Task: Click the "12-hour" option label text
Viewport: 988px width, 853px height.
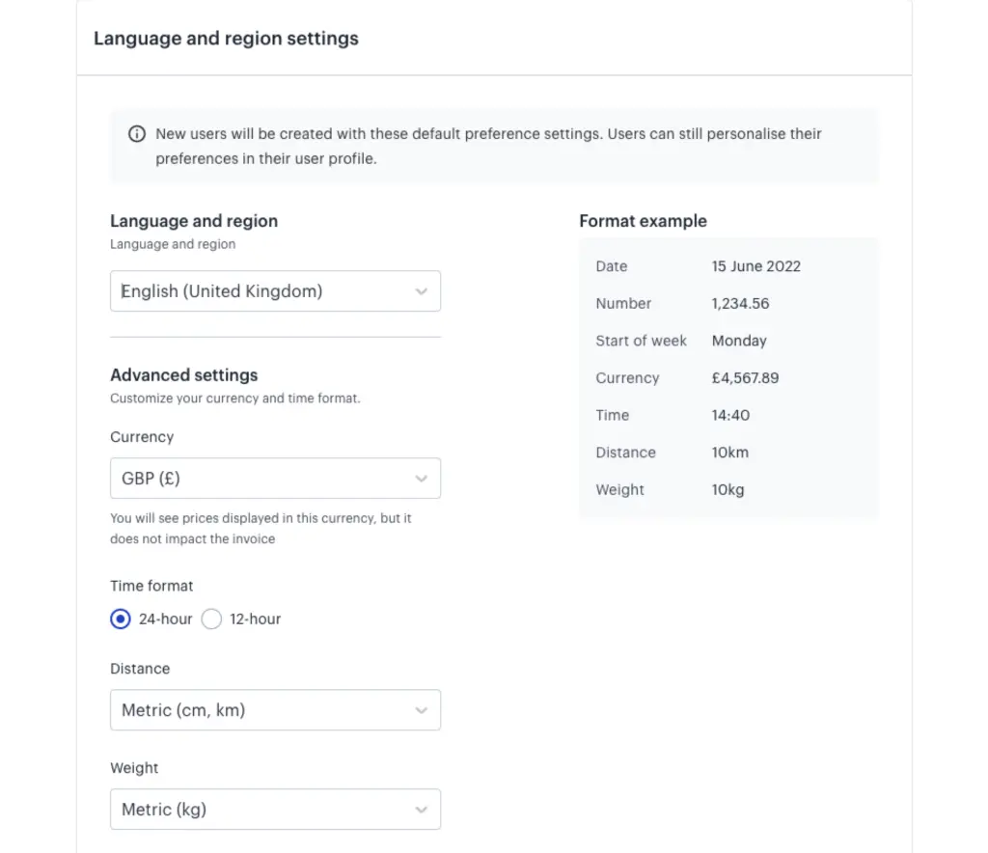Action: (255, 619)
